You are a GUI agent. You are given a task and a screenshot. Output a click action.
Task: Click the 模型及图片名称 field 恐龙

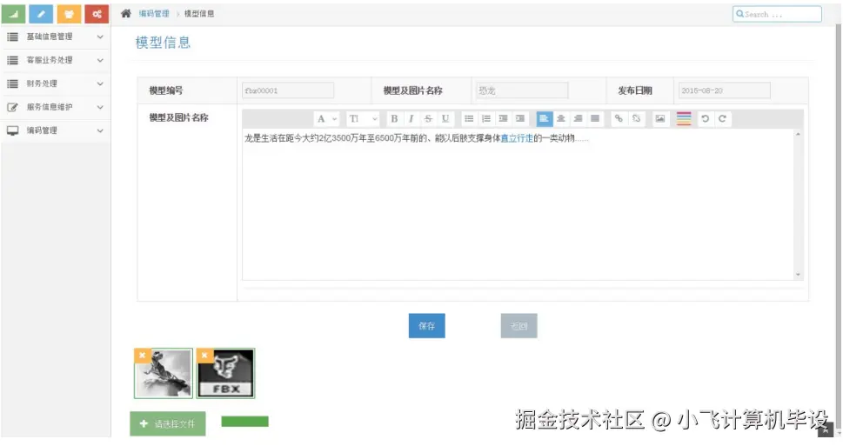coord(521,90)
